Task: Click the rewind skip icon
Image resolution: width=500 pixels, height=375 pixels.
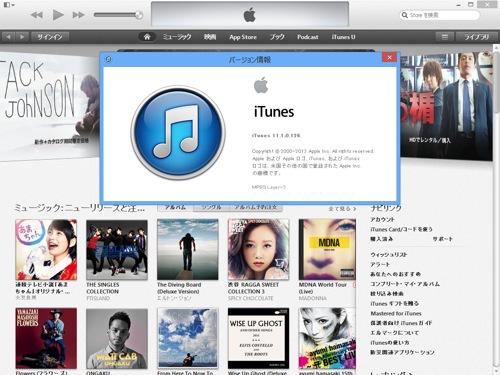Action: pyautogui.click(x=36, y=15)
